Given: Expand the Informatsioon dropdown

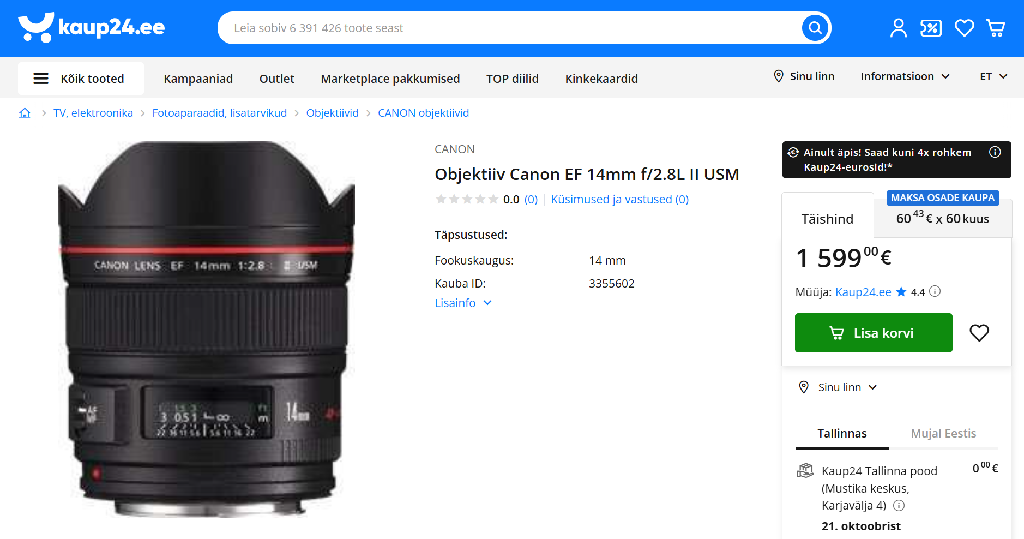Looking at the screenshot, I should point(905,76).
